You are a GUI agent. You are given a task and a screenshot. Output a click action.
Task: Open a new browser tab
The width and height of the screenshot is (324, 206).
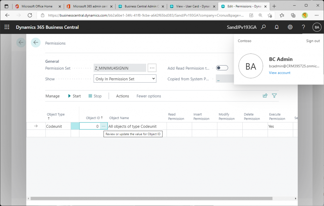[x=274, y=6]
